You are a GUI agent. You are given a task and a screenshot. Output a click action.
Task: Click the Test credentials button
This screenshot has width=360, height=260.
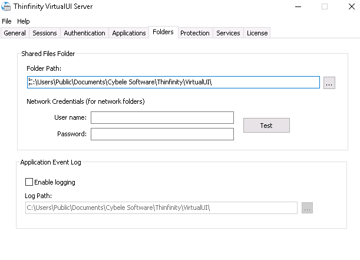click(266, 126)
